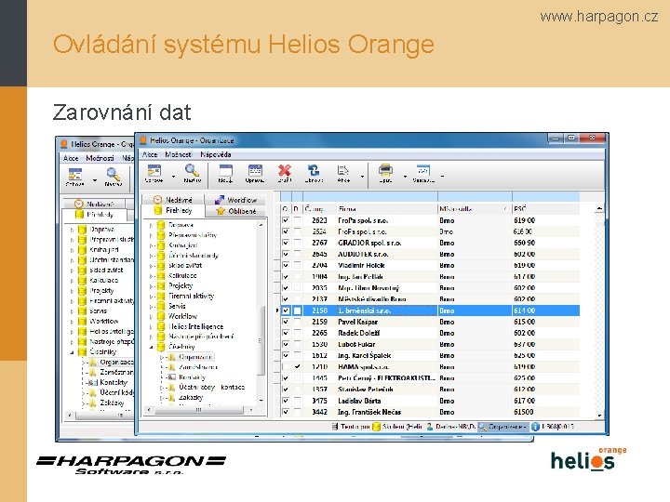Click the Servis folder icon in front tree

(x=161, y=306)
